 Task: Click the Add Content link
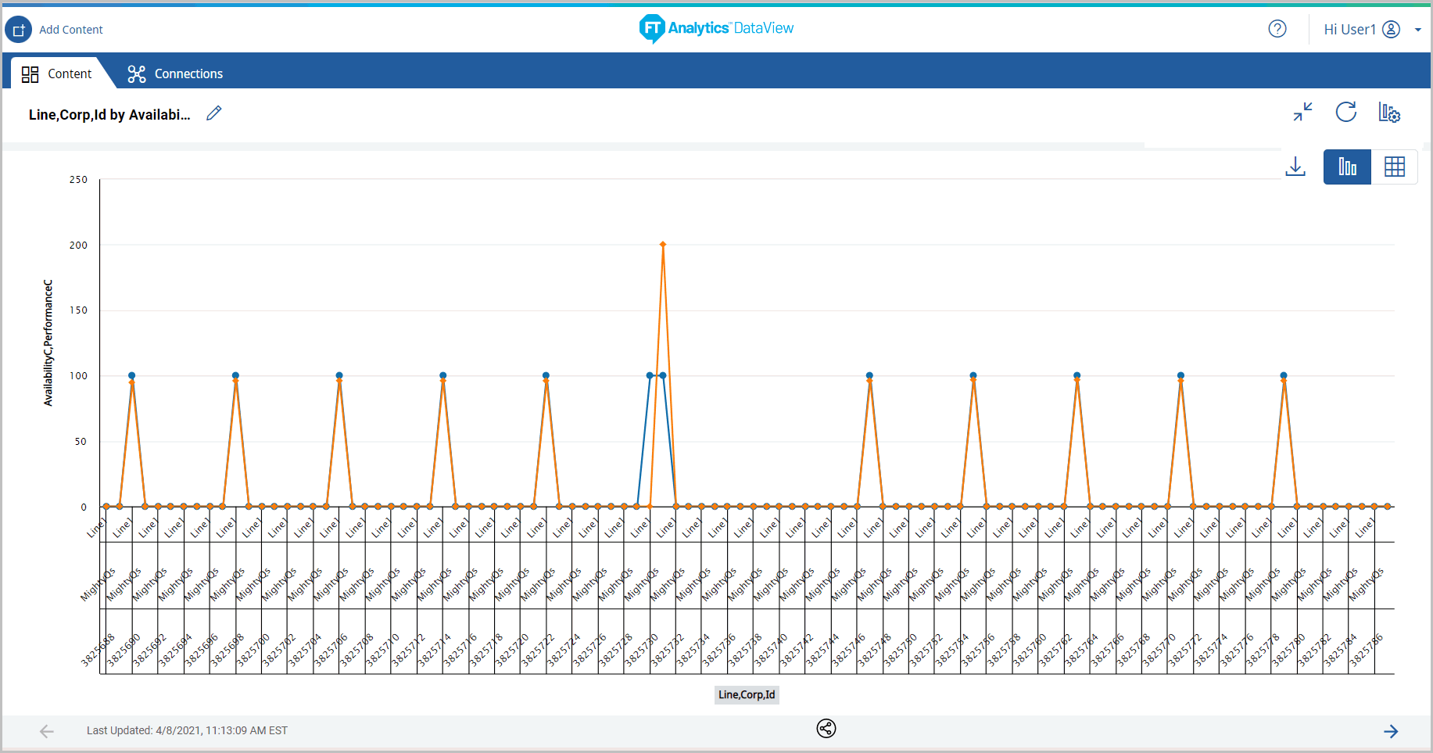[x=71, y=30]
